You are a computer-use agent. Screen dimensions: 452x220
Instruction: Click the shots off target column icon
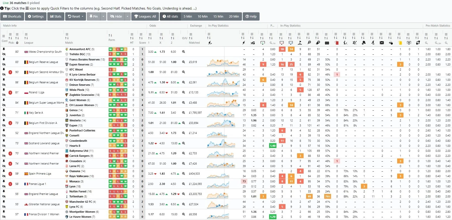(x=282, y=43)
